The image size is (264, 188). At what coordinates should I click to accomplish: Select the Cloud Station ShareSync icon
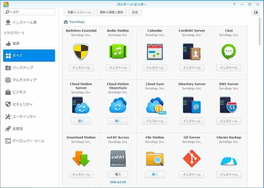pos(118,105)
